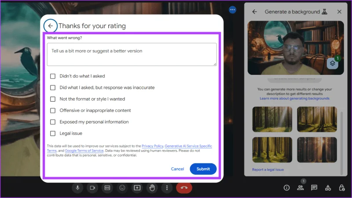Screen dimensions: 352x198
Task: Open Google Terms of Service link
Action: [x=84, y=150]
